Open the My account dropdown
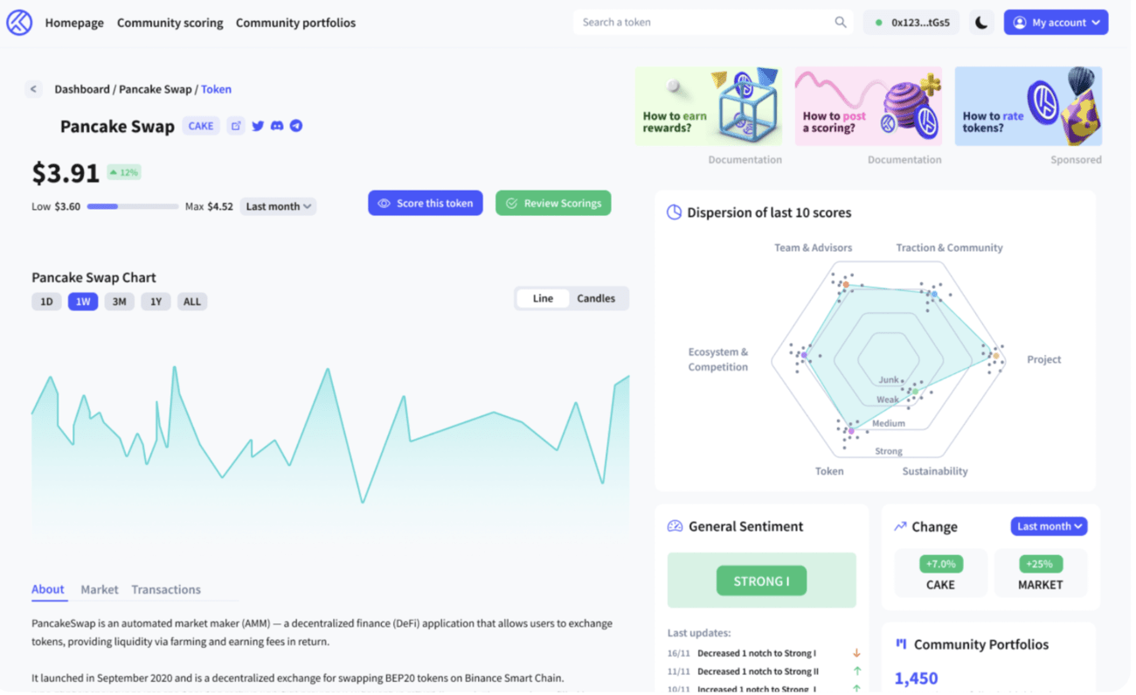 1056,23
